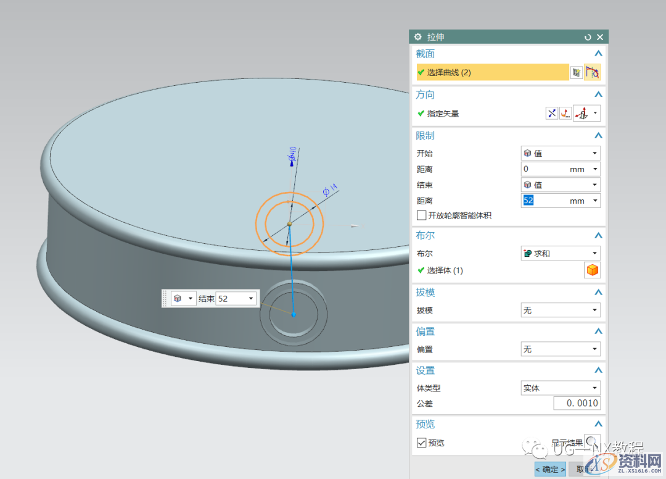Collapse the 截面 section
Image resolution: width=666 pixels, height=479 pixels.
597,54
